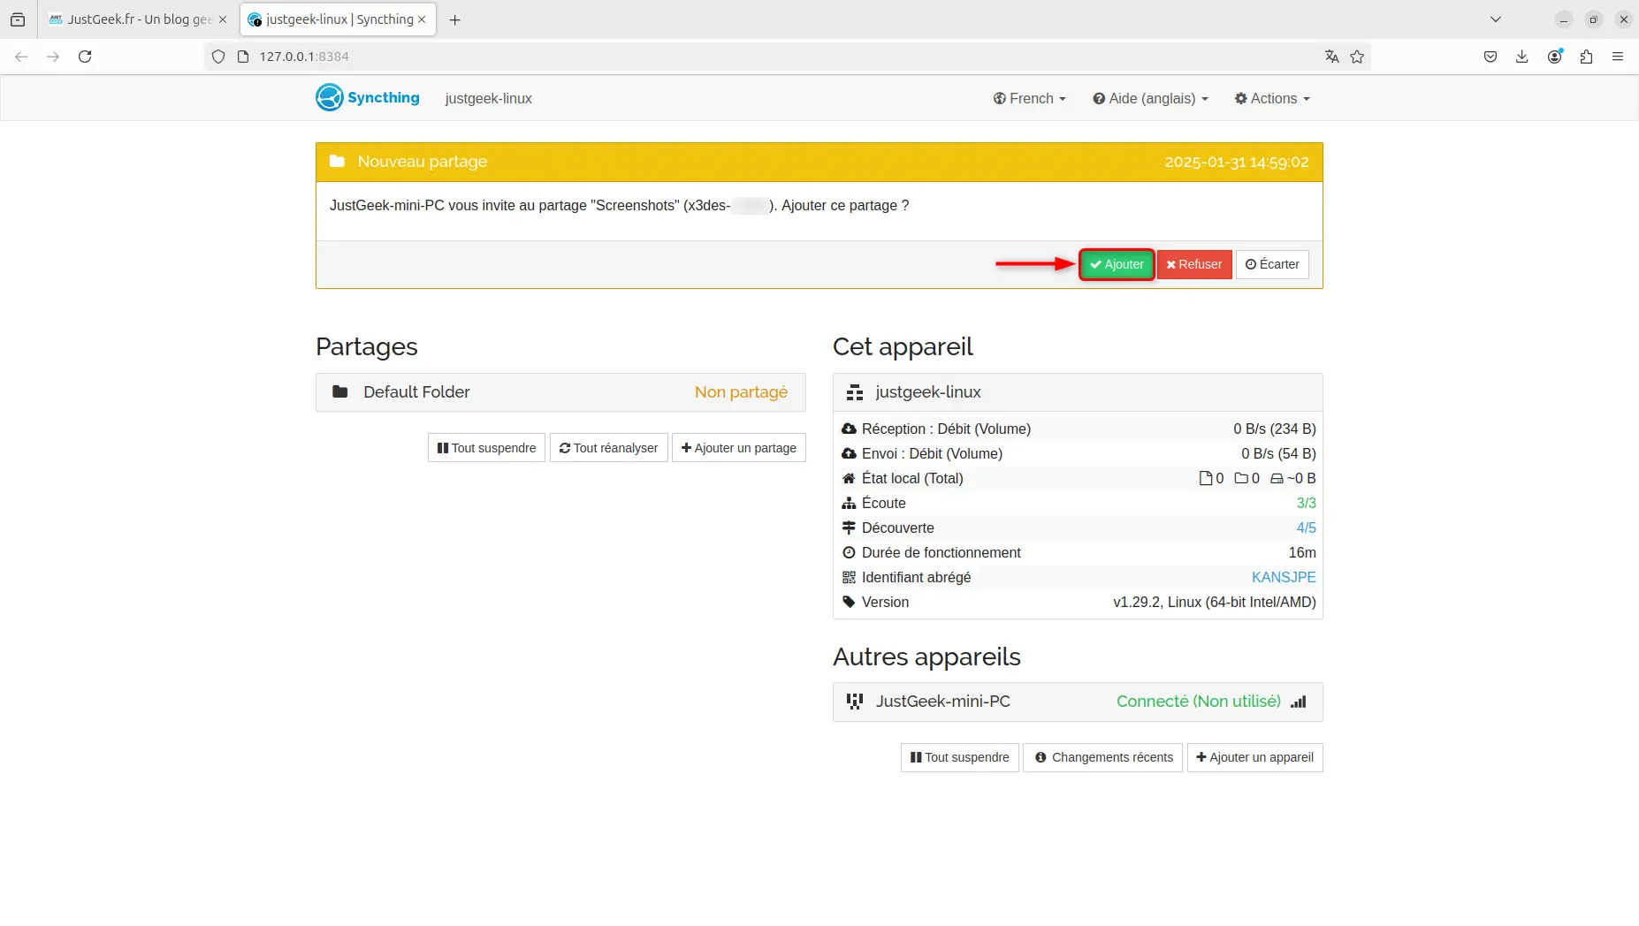The width and height of the screenshot is (1639, 926).
Task: Open the Firefox account icon
Action: [1554, 57]
